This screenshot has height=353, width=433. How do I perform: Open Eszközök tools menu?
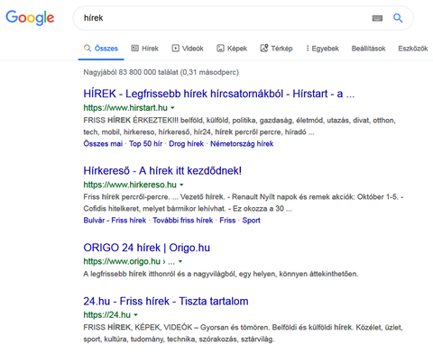point(413,49)
